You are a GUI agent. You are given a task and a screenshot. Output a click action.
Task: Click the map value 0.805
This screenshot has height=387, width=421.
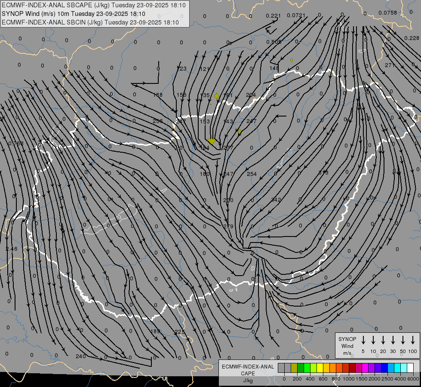pyautogui.click(x=274, y=42)
